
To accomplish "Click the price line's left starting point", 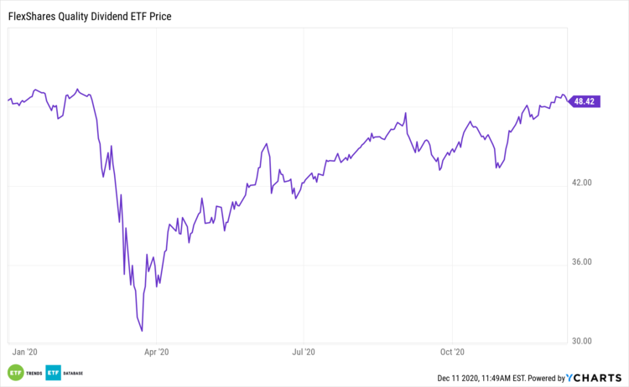I will 8,101.
